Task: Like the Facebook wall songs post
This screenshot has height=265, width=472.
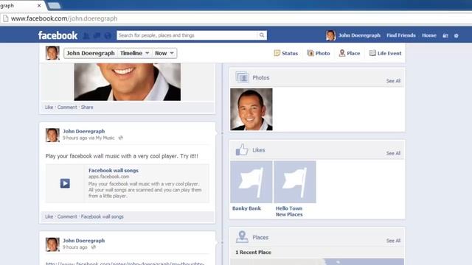Action: tap(49, 216)
